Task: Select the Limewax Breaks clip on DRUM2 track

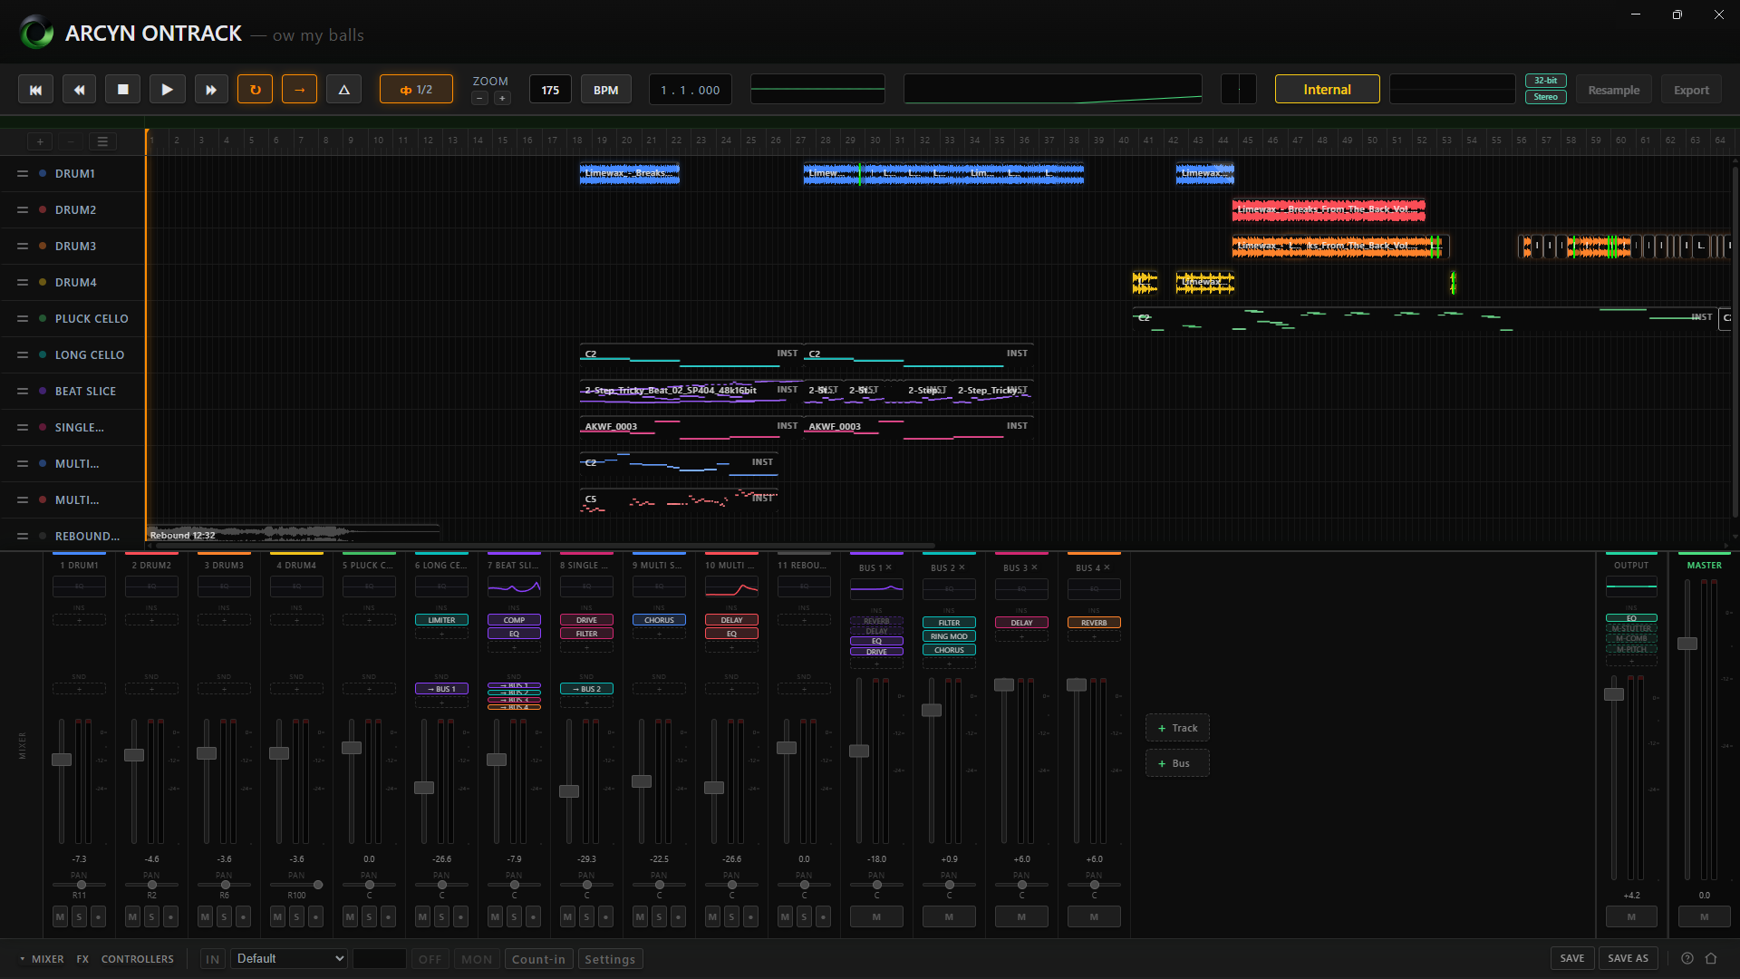Action: 1329,209
